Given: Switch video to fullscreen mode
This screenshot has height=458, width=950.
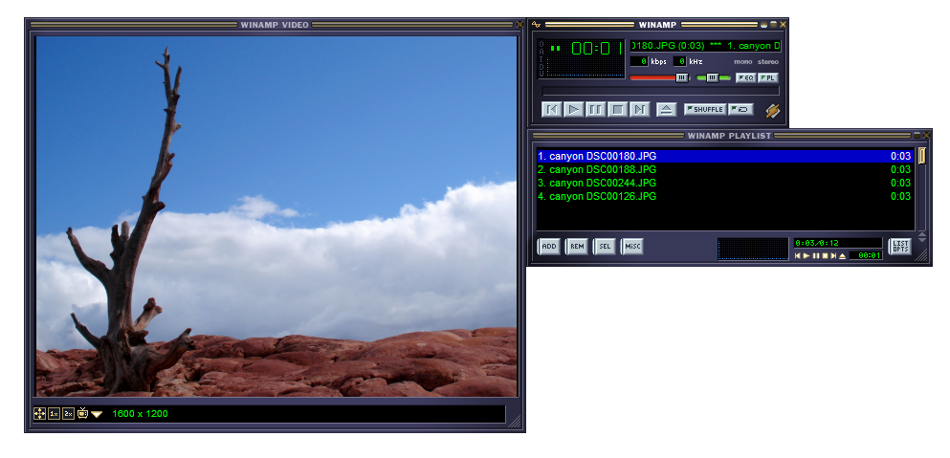Looking at the screenshot, I should coord(40,414).
